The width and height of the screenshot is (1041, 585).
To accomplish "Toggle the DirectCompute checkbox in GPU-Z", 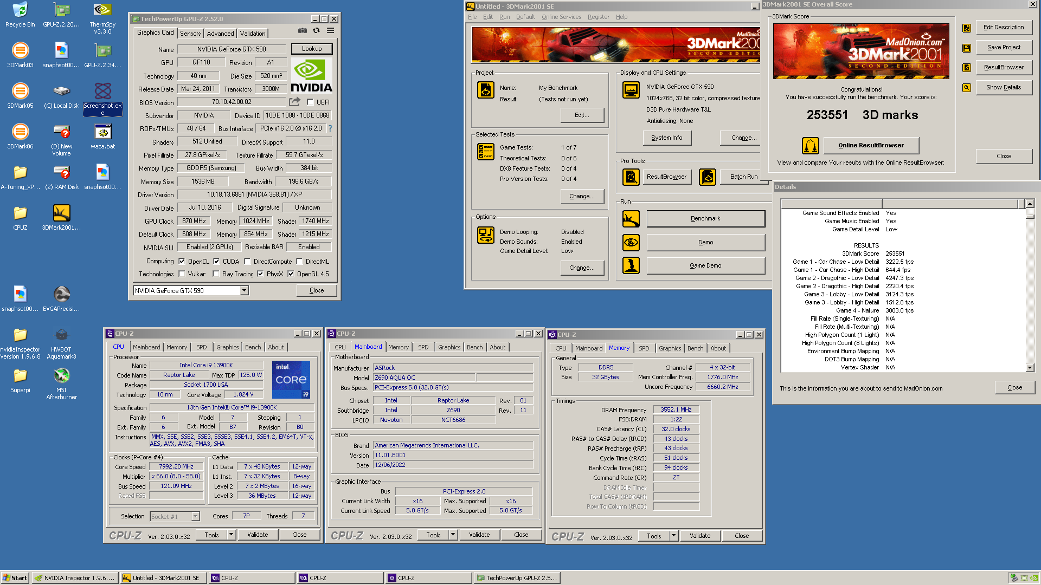I will point(247,261).
